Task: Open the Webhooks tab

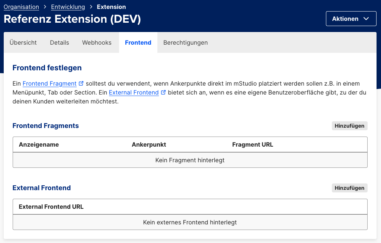Action: tap(96, 42)
